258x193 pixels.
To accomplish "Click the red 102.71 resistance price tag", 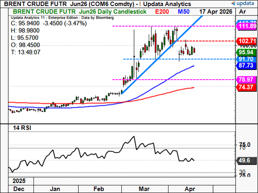I will (x=246, y=41).
